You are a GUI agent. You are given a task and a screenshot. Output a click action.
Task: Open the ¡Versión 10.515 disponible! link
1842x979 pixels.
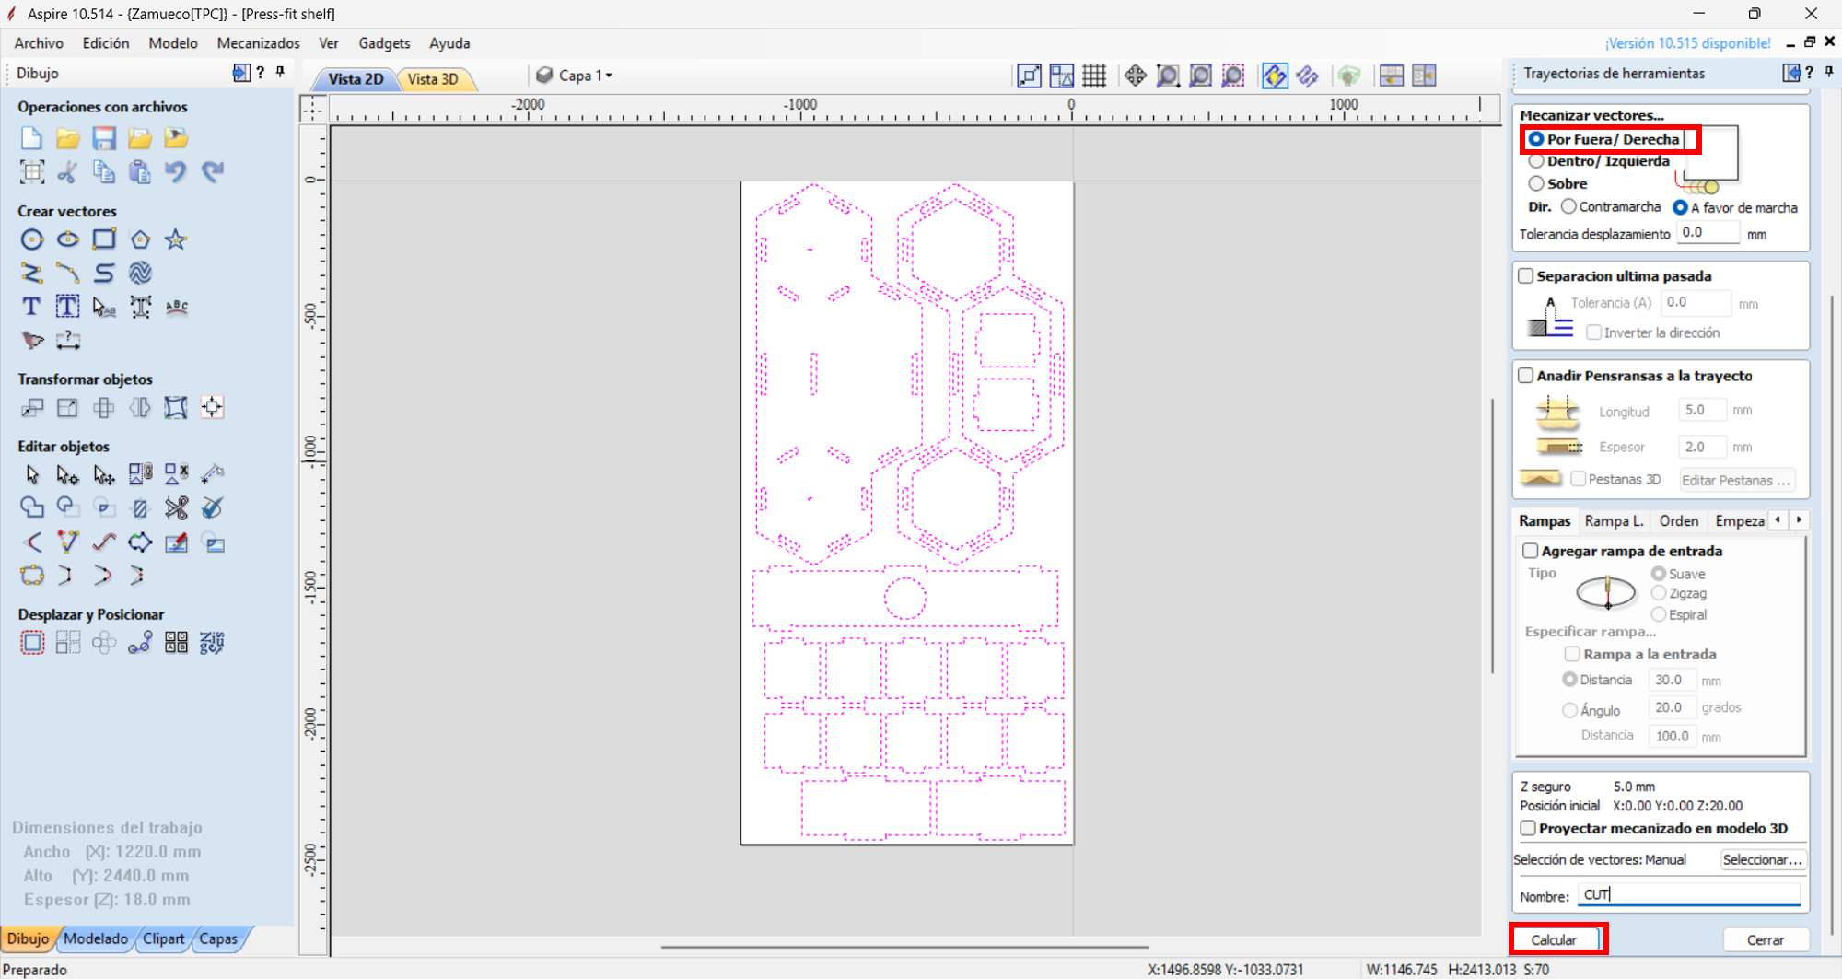tap(1687, 43)
